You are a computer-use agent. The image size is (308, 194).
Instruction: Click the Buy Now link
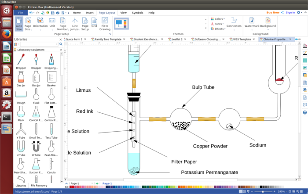coord(272,13)
